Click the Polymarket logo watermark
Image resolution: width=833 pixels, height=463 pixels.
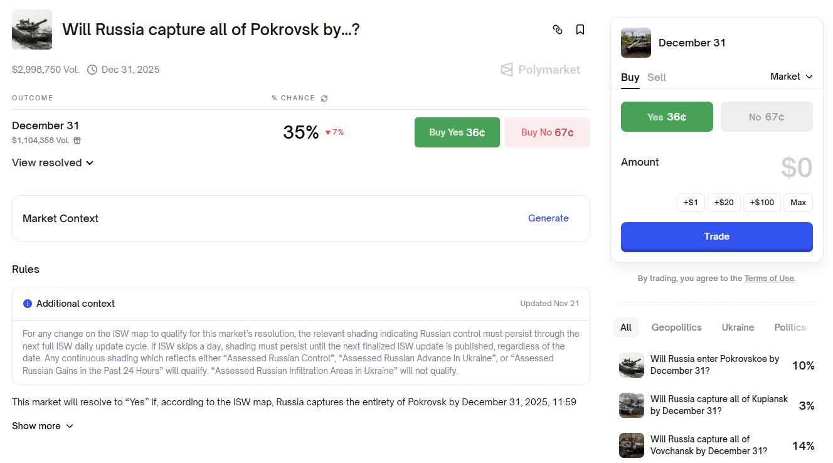pos(540,70)
